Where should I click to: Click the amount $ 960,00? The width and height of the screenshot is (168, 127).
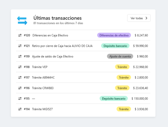142,56
